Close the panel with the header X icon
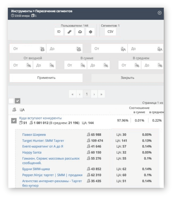174x198 pixels. click(159, 13)
